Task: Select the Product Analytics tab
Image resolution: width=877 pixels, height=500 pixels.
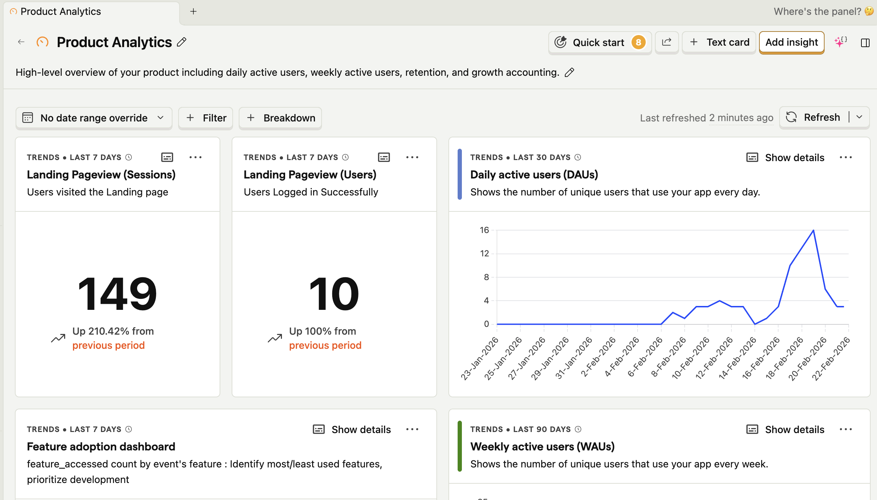Action: pos(60,12)
